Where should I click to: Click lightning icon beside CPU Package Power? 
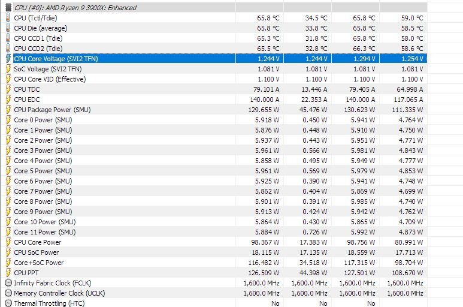(x=8, y=110)
